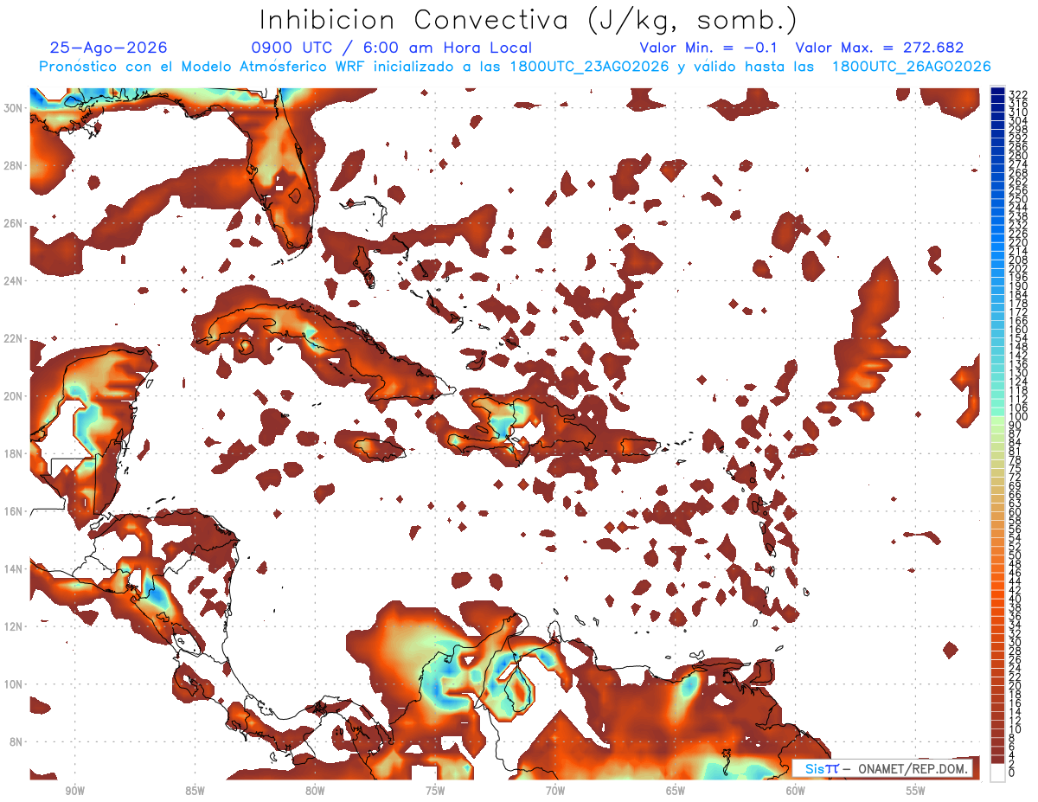
Task: Click the colorbar value label '322'
Action: (x=1018, y=95)
